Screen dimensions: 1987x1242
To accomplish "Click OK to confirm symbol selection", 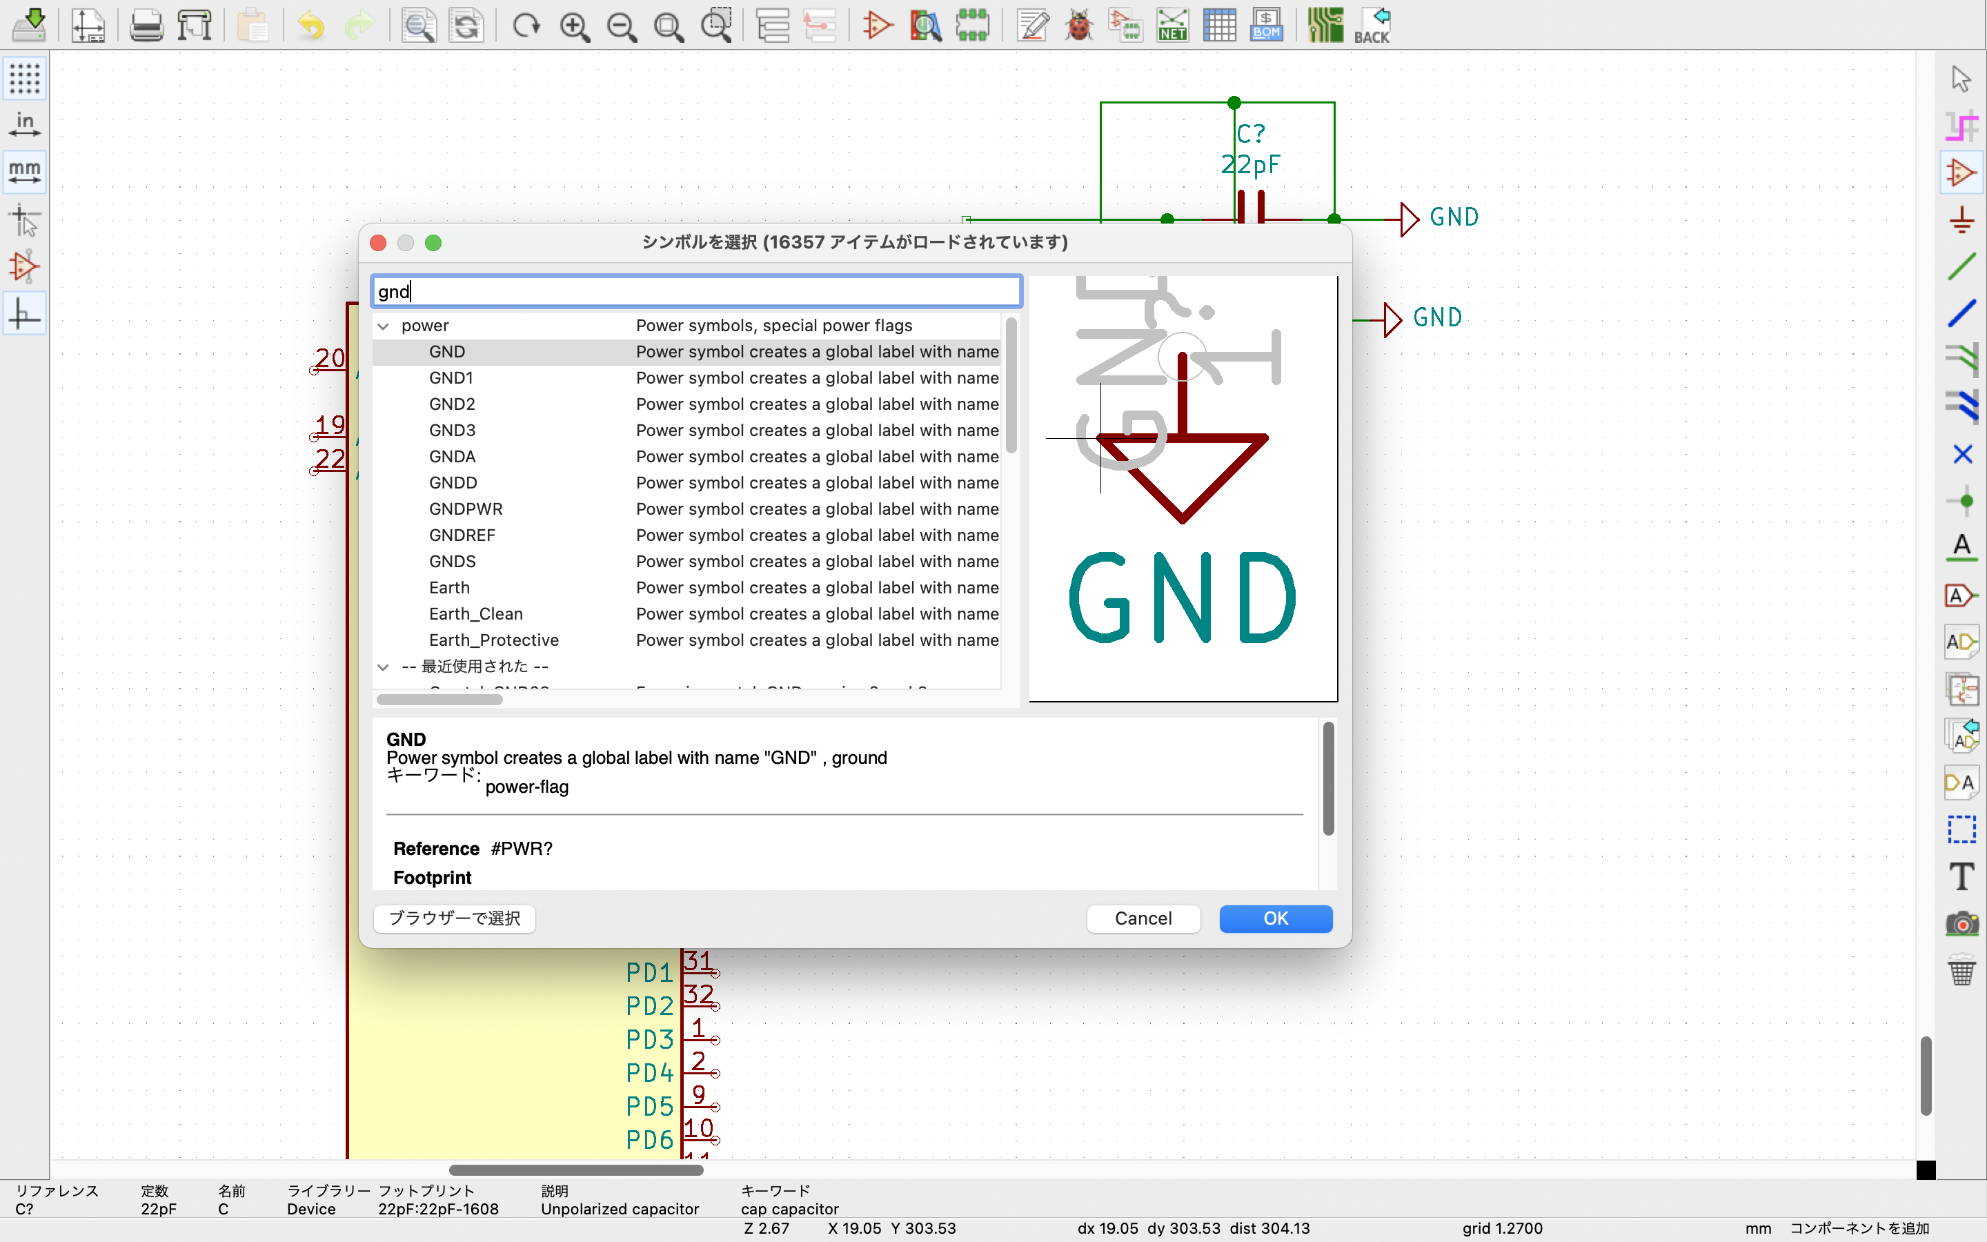I will click(x=1274, y=917).
